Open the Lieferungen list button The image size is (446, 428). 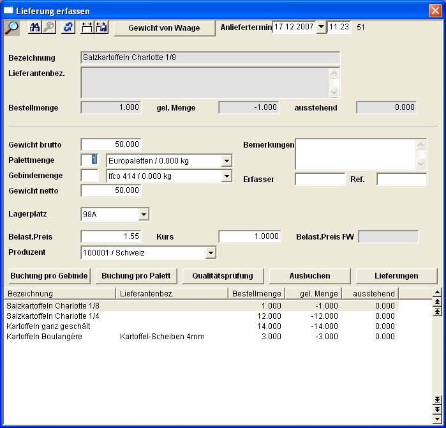click(396, 276)
